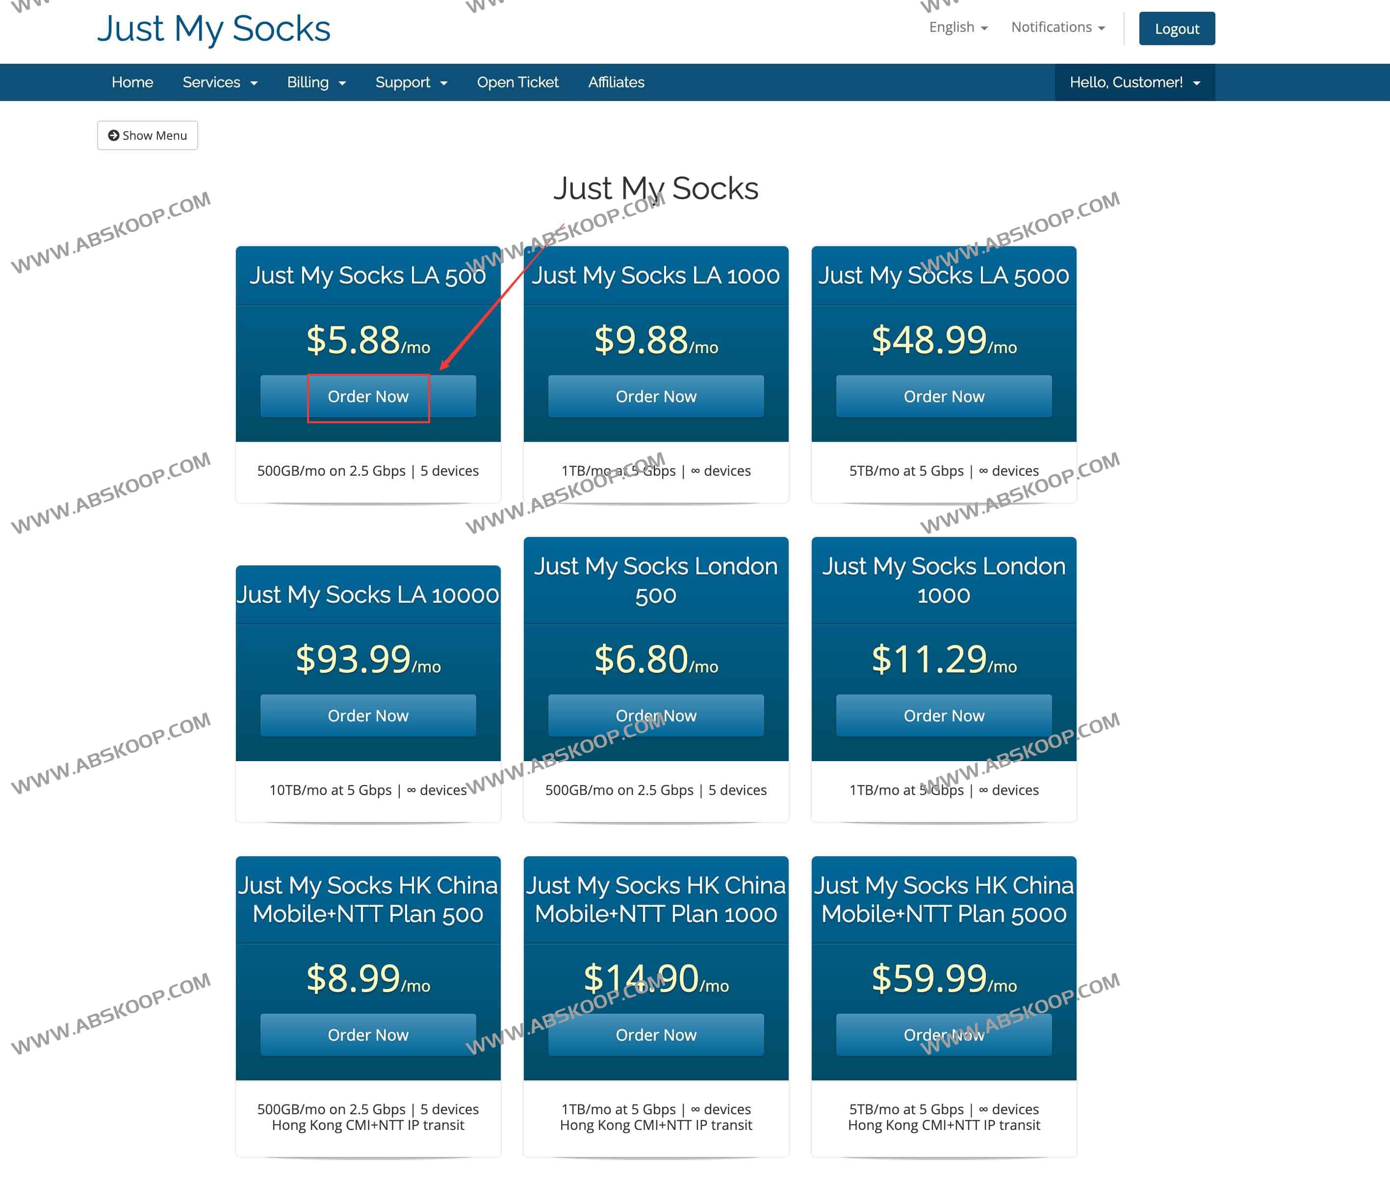Order HK China Mobile+NTT Plan 500
1390x1178 pixels.
point(368,1035)
